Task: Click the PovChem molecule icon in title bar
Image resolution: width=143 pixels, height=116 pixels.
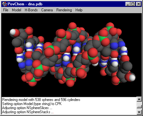Action: [4, 4]
